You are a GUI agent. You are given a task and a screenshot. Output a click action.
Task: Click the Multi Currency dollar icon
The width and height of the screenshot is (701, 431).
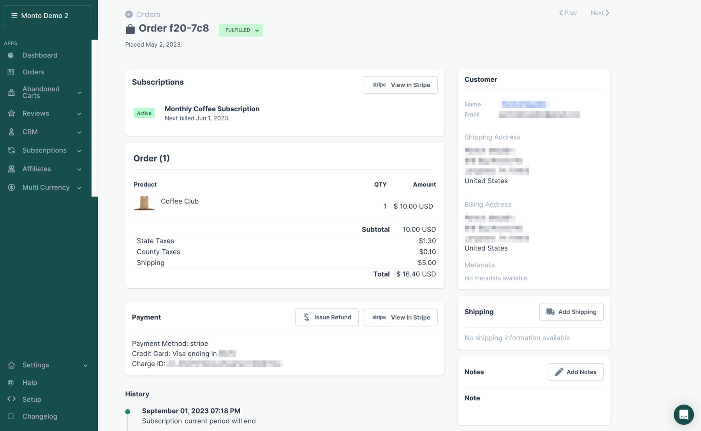(x=11, y=187)
